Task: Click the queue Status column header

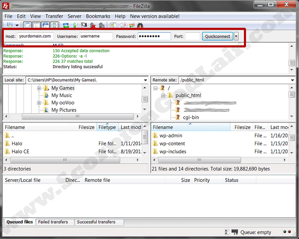Action: (239, 180)
